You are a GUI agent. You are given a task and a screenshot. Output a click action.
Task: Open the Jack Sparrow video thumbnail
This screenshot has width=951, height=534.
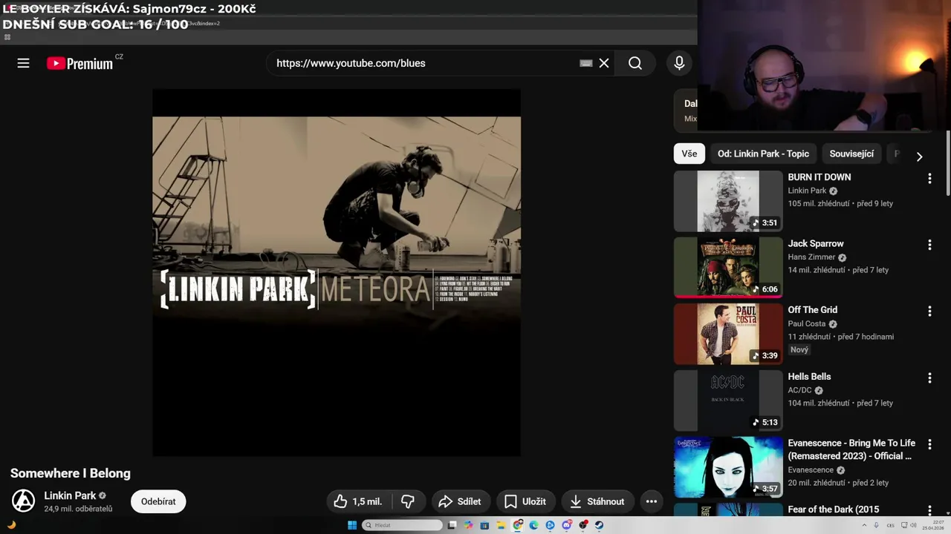(x=728, y=268)
